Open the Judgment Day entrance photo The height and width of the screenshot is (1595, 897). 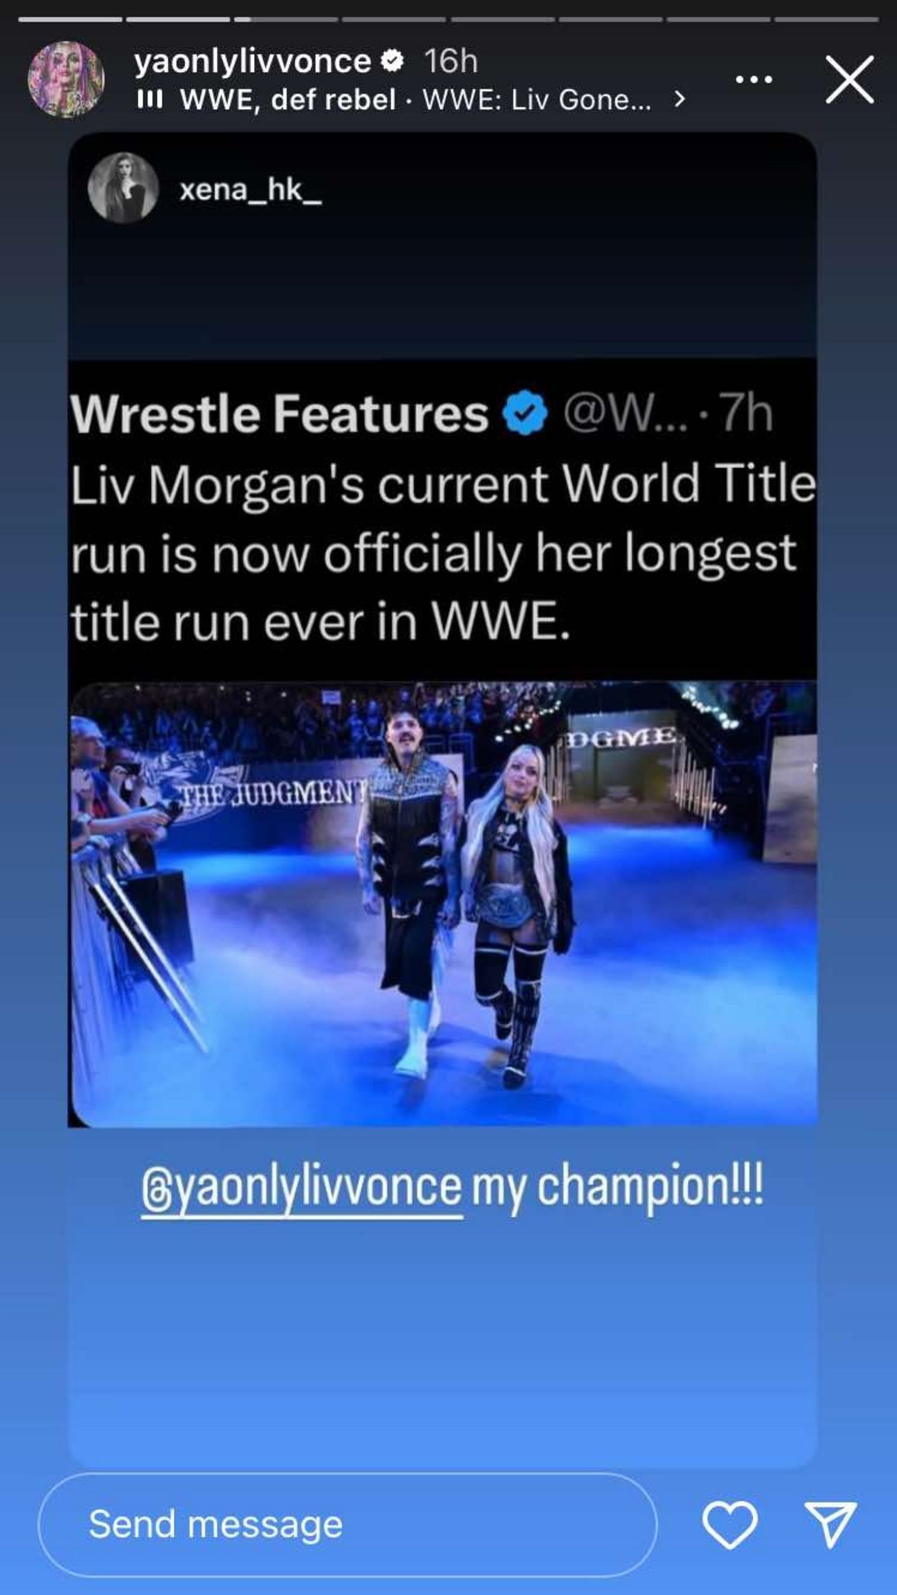pos(444,903)
